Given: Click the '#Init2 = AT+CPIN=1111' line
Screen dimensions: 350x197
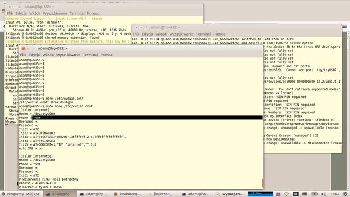Looking at the screenshot, I should point(38,183).
